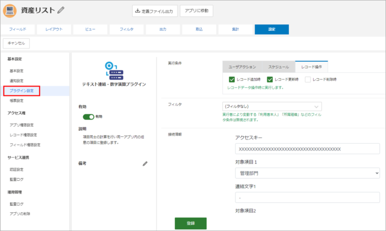This screenshot has height=231, width=386.
Task: Open the フィルタ dropdown (フィルタなし)
Action: click(272, 106)
